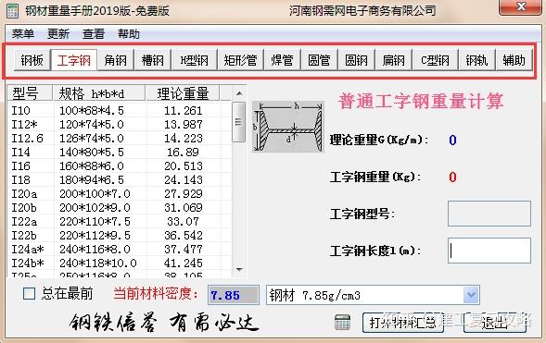
Task: Click the I-beam cross-section diagram
Action: tap(288, 127)
